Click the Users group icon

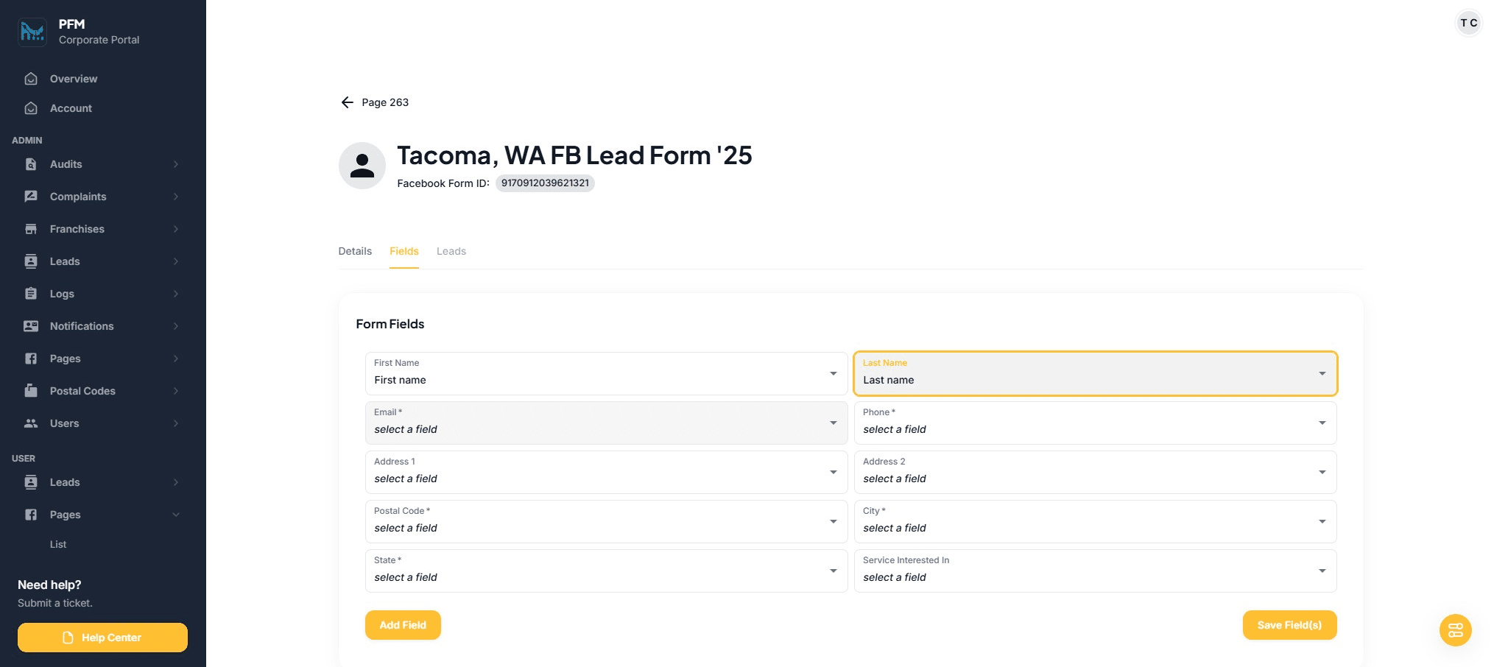pos(31,423)
